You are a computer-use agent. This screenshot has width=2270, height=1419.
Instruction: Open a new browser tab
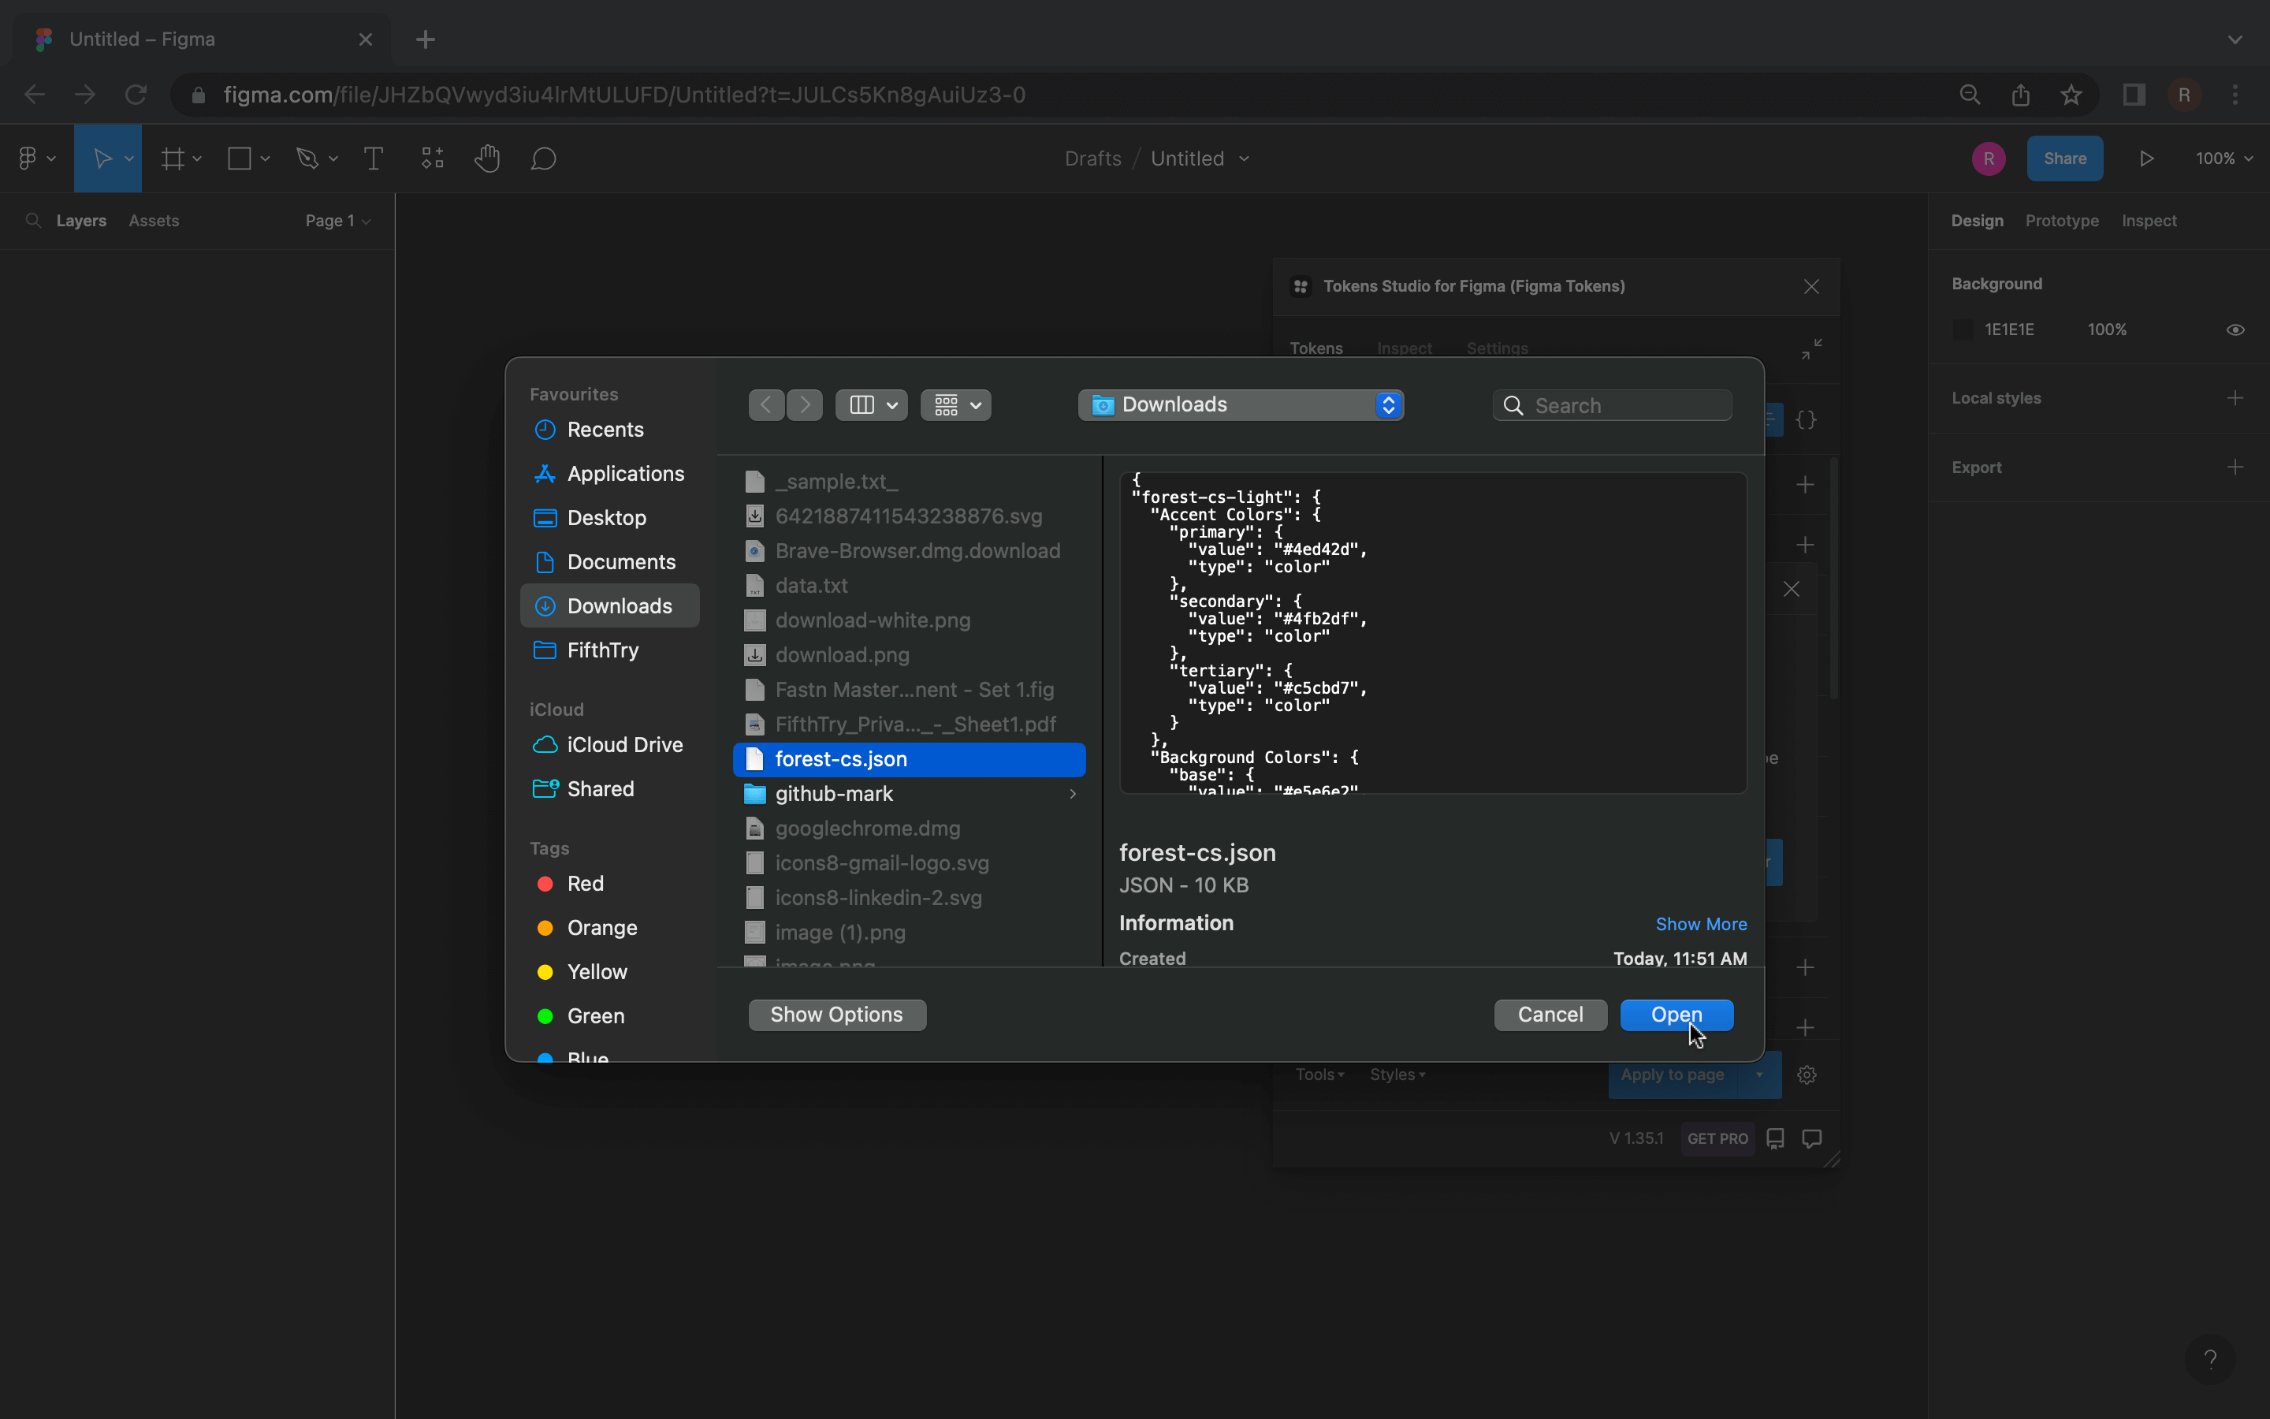click(x=425, y=39)
